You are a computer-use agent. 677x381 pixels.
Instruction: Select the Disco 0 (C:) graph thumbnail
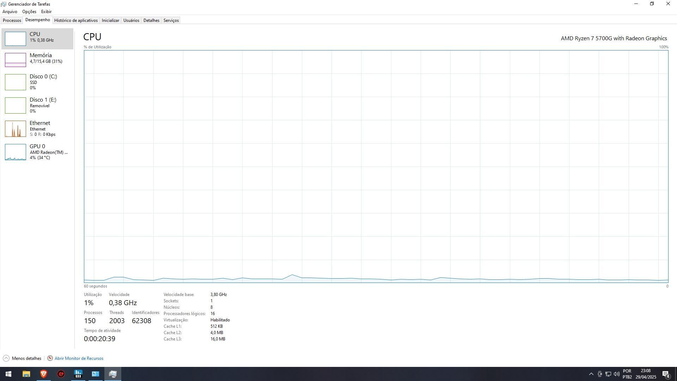point(16,82)
